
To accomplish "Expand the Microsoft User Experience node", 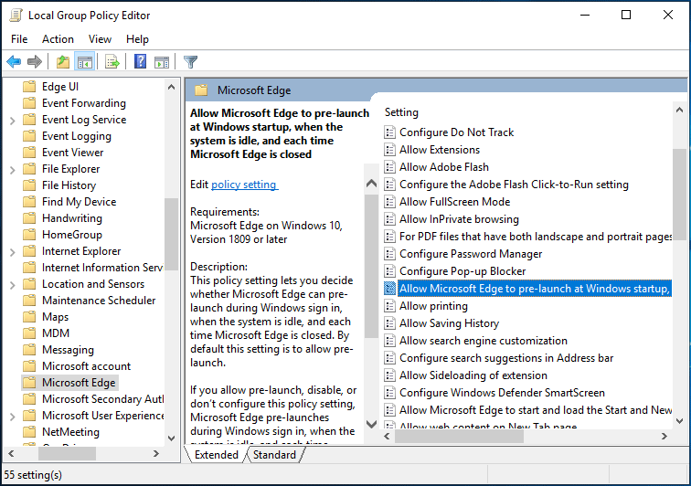I will click(13, 417).
